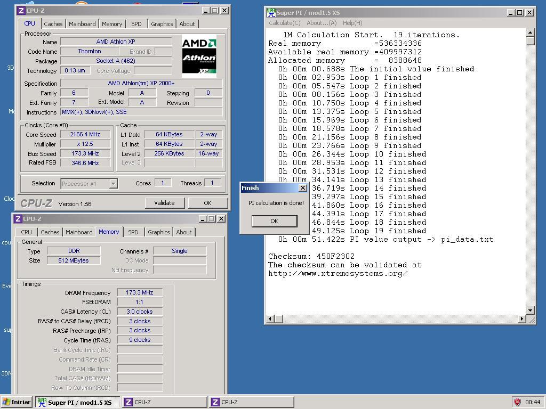Click the Super PI title bar icon
546x409 pixels.
(271, 13)
